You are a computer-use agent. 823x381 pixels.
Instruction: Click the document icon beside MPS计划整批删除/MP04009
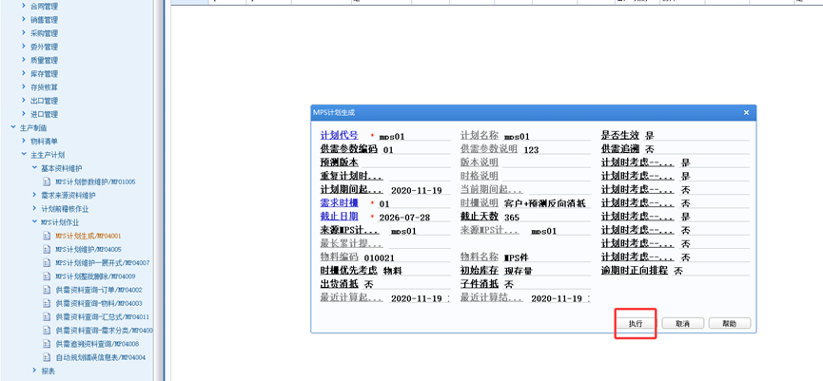pyautogui.click(x=47, y=276)
